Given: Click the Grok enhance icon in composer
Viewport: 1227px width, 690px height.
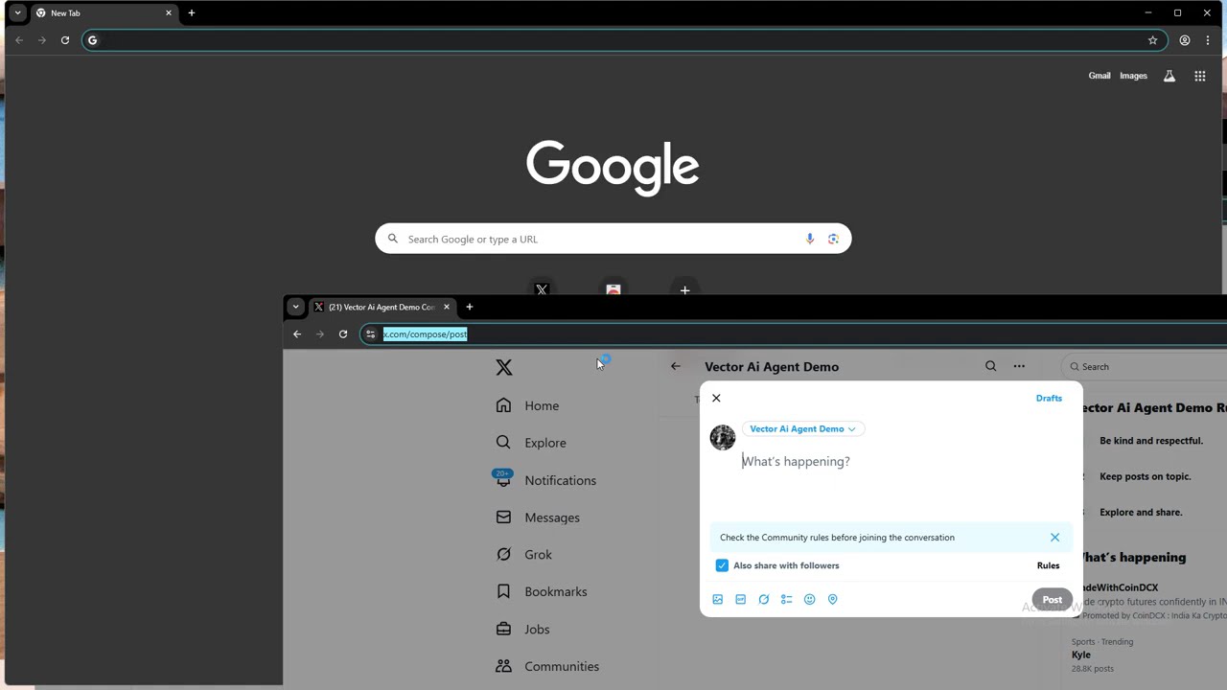Looking at the screenshot, I should point(763,599).
